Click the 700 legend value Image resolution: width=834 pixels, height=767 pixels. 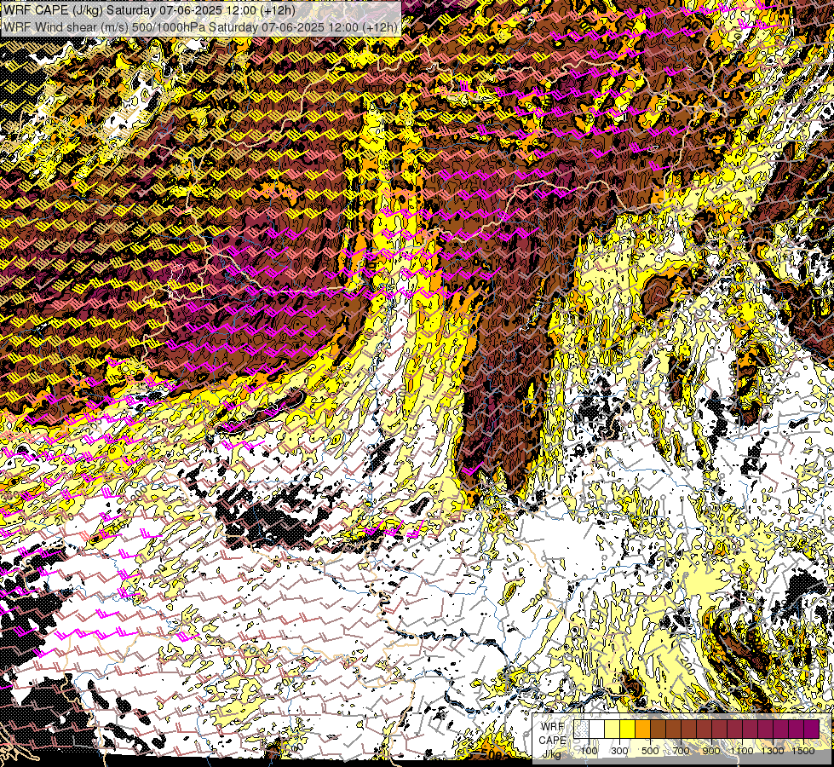(681, 751)
